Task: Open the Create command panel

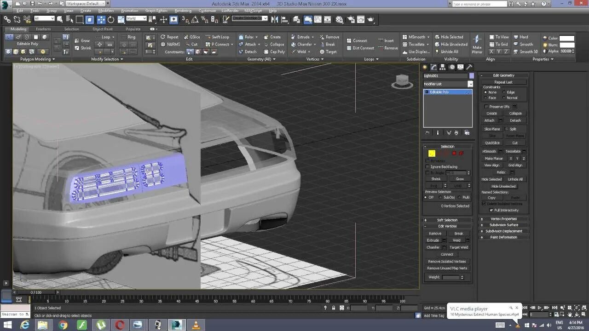Action: 425,68
